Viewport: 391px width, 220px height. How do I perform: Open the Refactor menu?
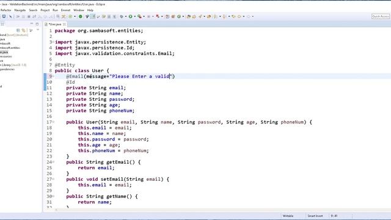point(5,10)
